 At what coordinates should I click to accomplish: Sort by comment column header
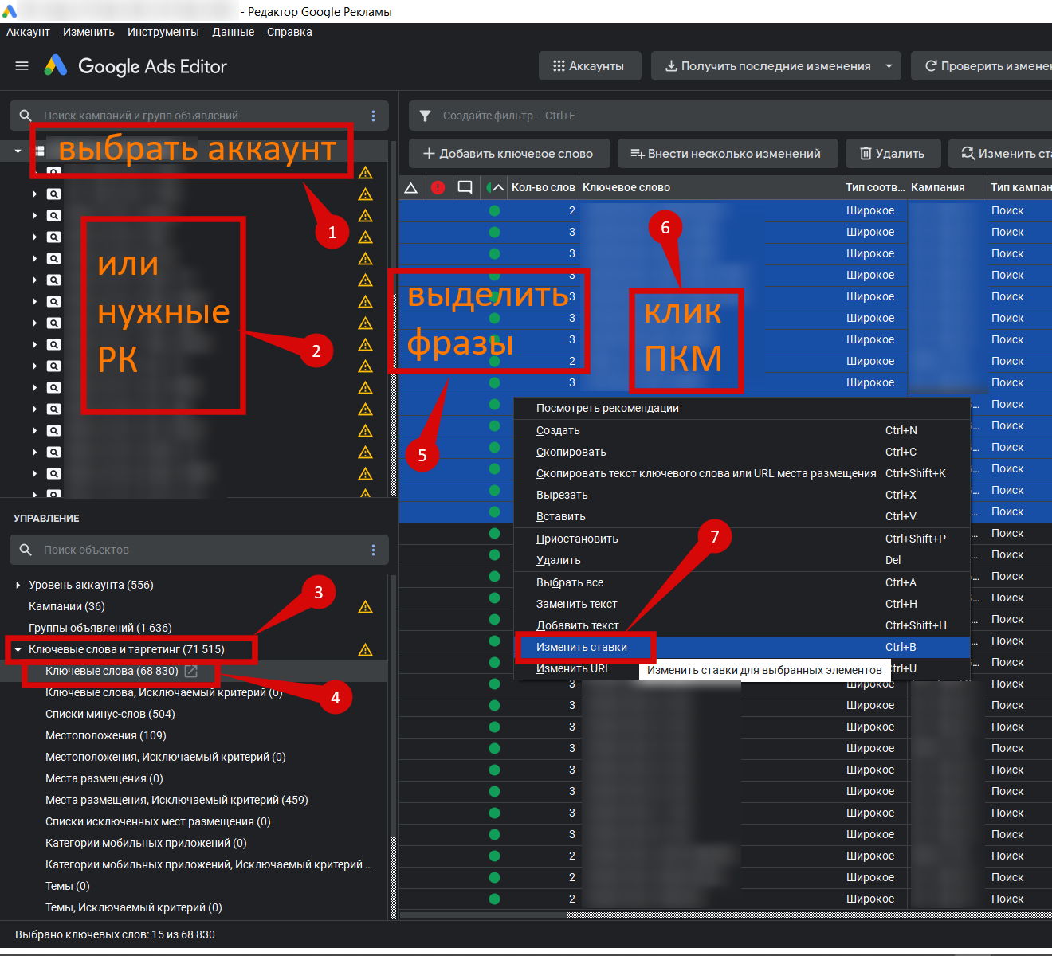click(465, 188)
